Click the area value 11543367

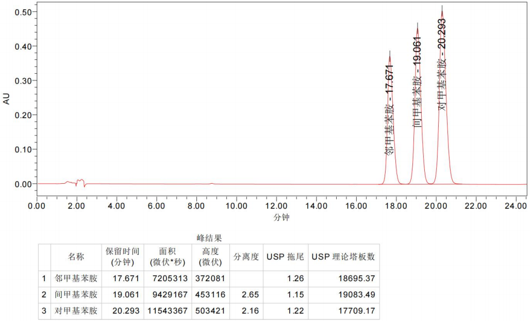(x=168, y=312)
